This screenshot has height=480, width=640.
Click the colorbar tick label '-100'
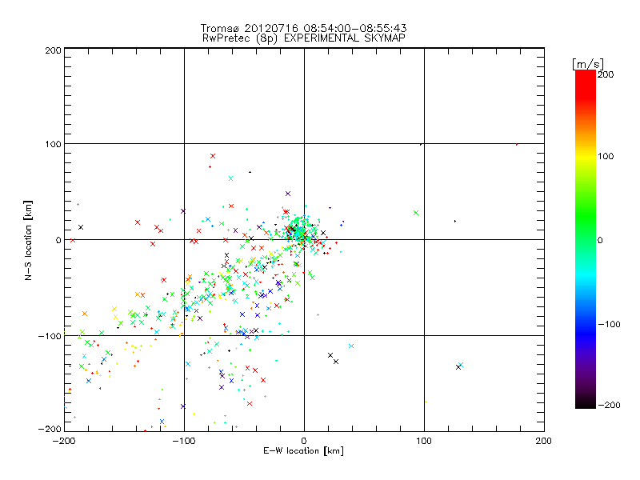pyautogui.click(x=609, y=324)
